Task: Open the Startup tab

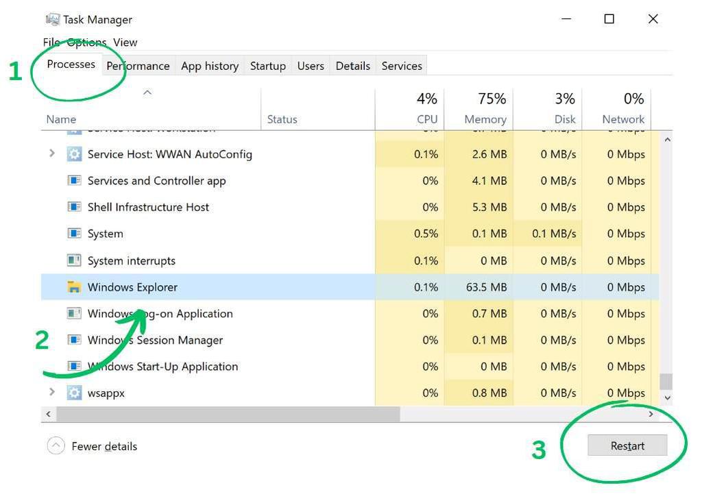Action: pos(268,66)
